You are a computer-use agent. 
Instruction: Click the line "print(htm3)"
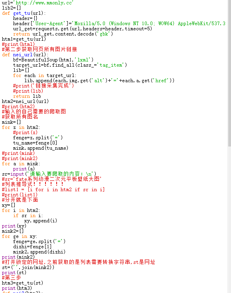click(17, 288)
